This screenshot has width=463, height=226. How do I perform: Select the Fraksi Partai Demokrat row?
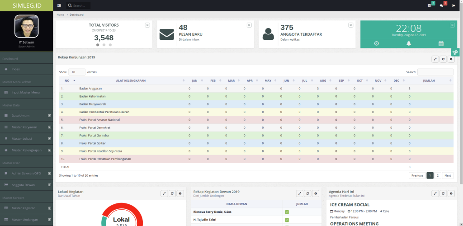click(256, 128)
